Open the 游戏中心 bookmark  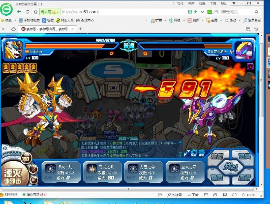tap(85, 20)
